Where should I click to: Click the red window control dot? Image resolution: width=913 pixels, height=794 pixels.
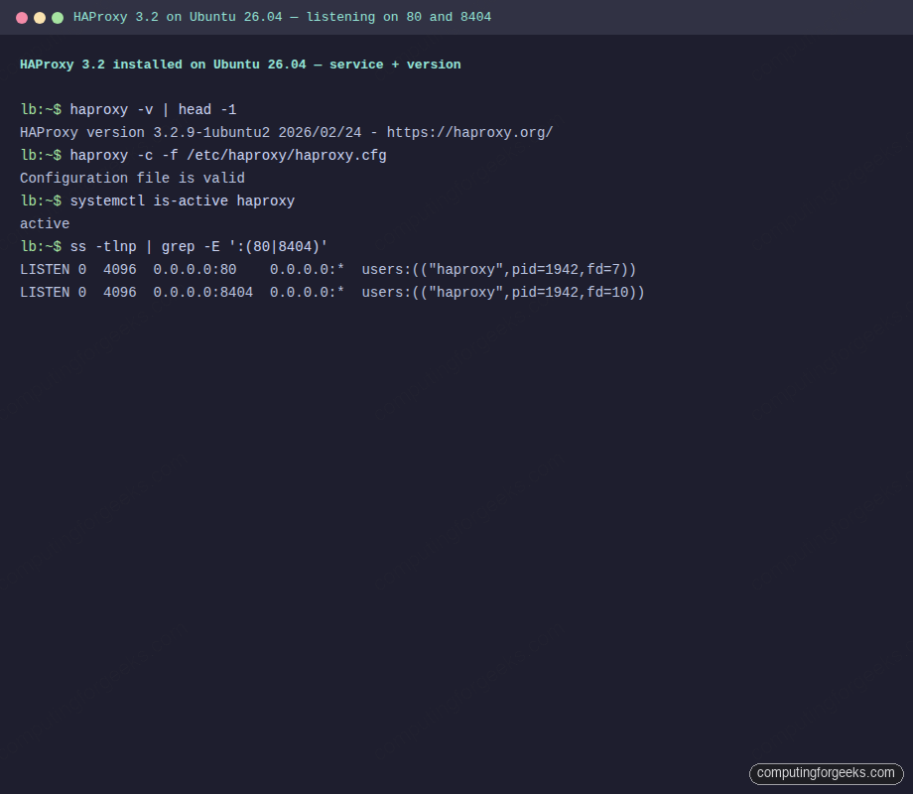pyautogui.click(x=22, y=17)
